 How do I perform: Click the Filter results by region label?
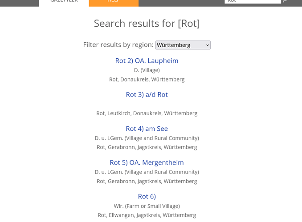118,45
